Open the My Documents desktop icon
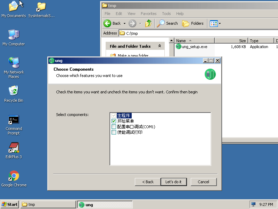This screenshot has width=278, height=209. click(14, 7)
